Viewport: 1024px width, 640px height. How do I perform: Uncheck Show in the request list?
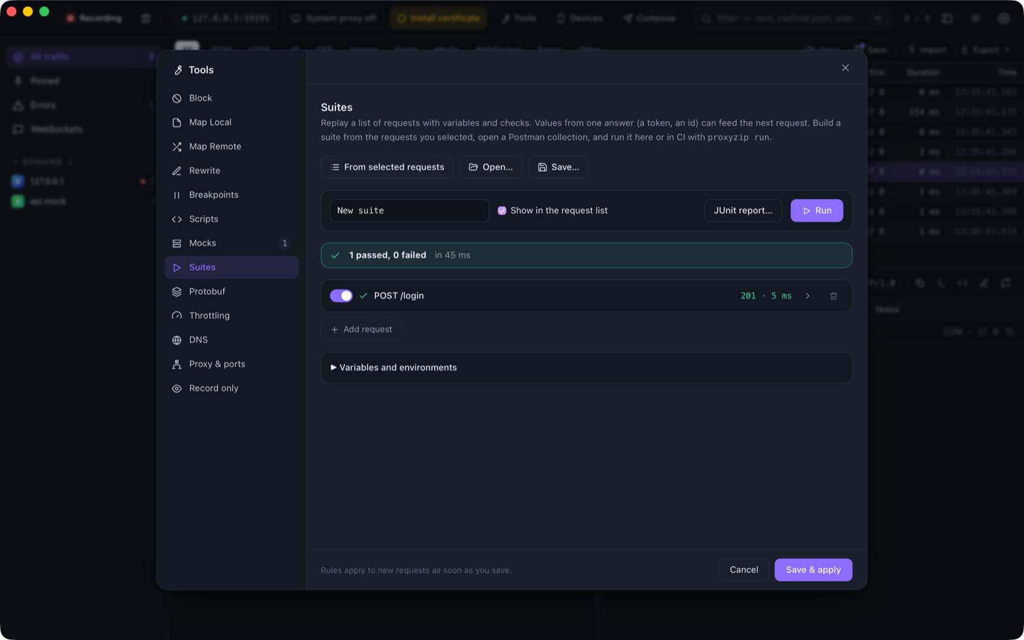click(502, 210)
